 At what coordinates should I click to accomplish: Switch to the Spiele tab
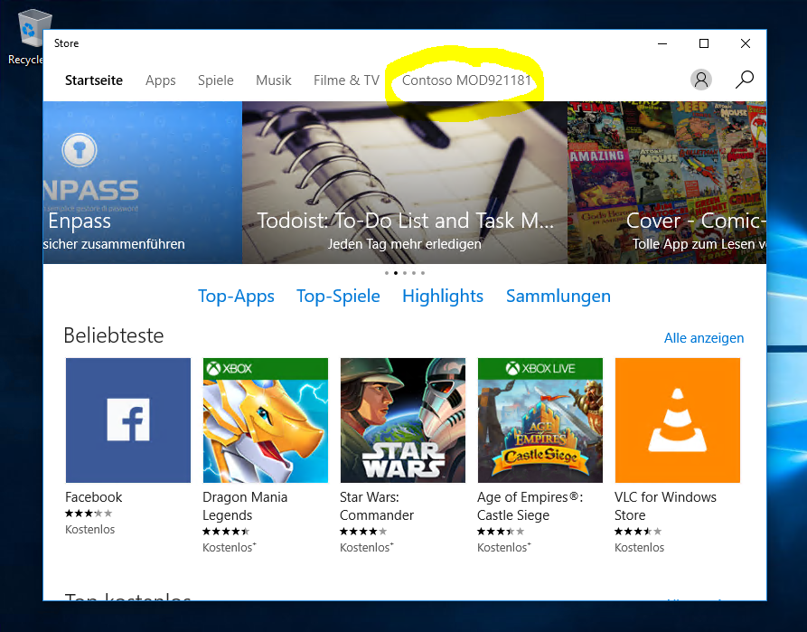click(216, 80)
